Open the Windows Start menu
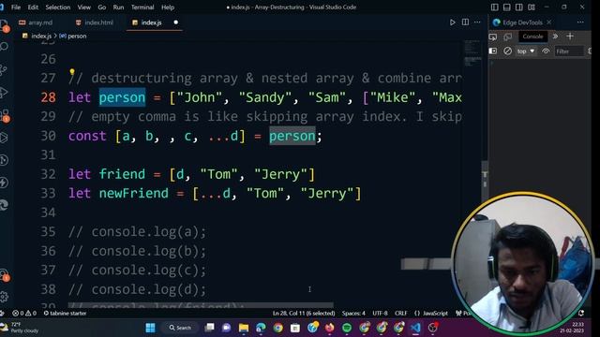 tap(150, 328)
